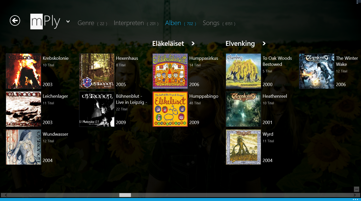This screenshot has height=201, width=361.
Task: Open the Krebskolonie album cover
Action: [24, 71]
